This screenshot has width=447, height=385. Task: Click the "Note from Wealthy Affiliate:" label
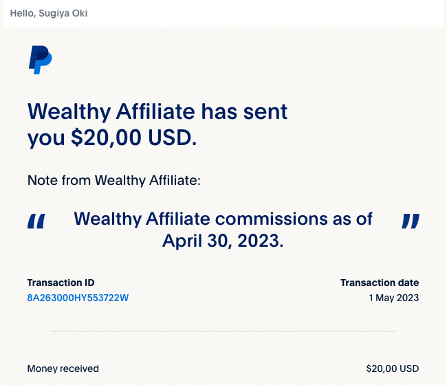tap(114, 180)
